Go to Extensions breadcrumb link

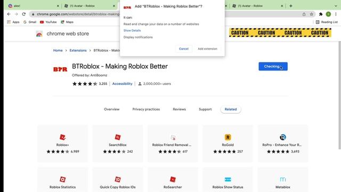78,50
